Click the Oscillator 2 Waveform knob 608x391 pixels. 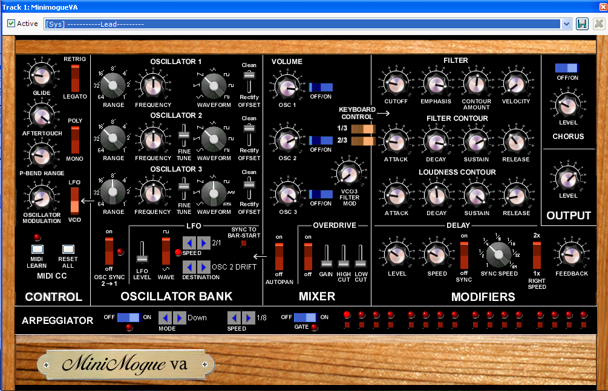pyautogui.click(x=214, y=139)
